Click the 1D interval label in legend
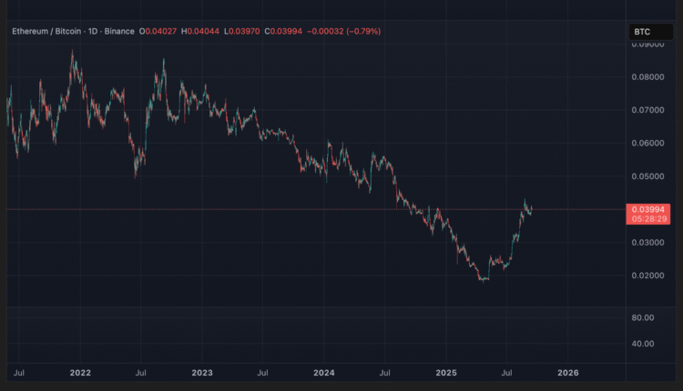This screenshot has width=683, height=391. (x=92, y=32)
